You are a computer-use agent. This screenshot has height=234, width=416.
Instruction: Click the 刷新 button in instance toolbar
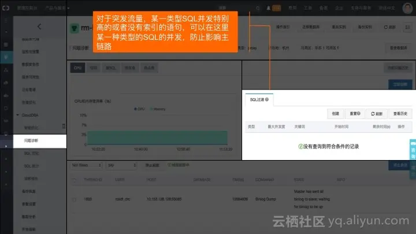pos(390,27)
